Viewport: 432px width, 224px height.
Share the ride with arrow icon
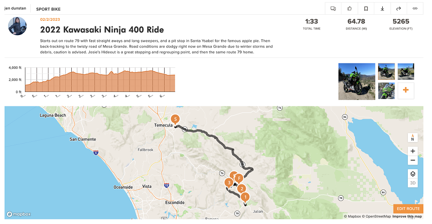[x=399, y=9]
